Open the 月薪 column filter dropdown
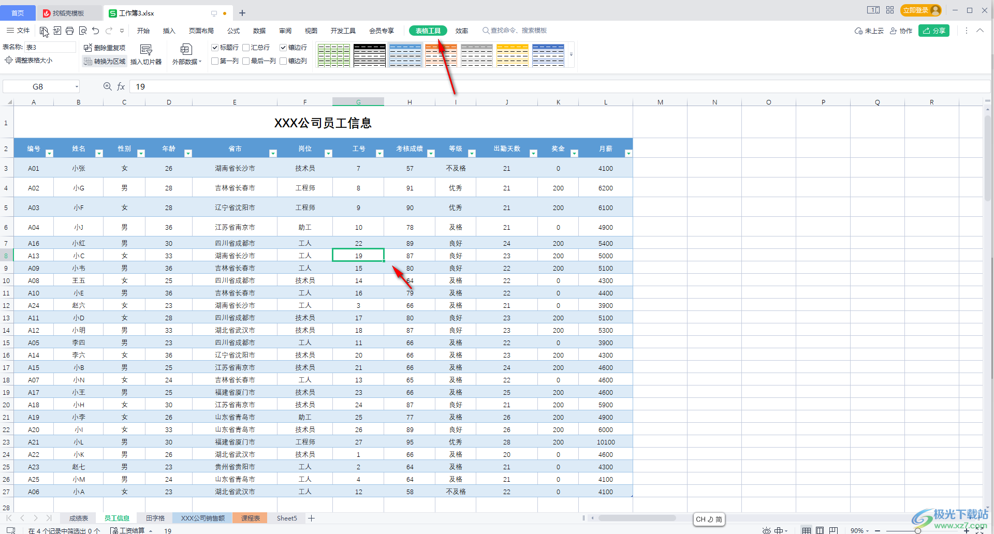This screenshot has height=534, width=994. [628, 153]
